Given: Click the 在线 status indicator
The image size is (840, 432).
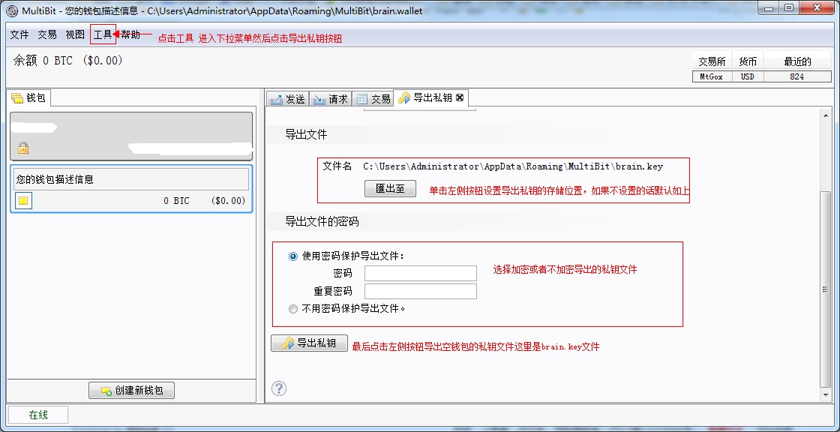Looking at the screenshot, I should [x=38, y=415].
